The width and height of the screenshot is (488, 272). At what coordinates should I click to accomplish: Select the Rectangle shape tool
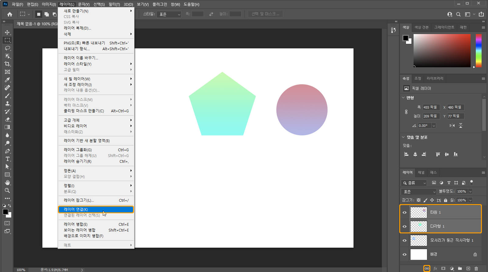pyautogui.click(x=7, y=175)
